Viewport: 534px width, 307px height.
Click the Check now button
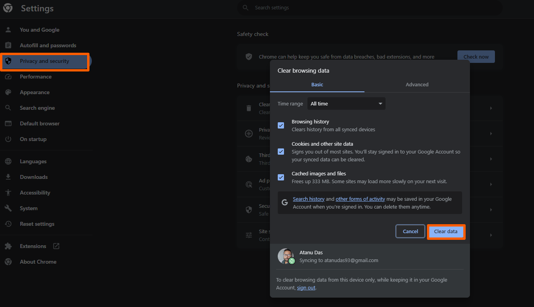coord(476,57)
